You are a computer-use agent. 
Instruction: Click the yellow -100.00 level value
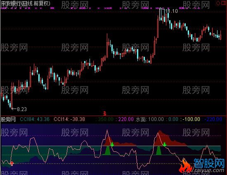(191, 119)
